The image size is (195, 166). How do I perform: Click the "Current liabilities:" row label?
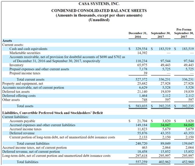(x=16, y=117)
